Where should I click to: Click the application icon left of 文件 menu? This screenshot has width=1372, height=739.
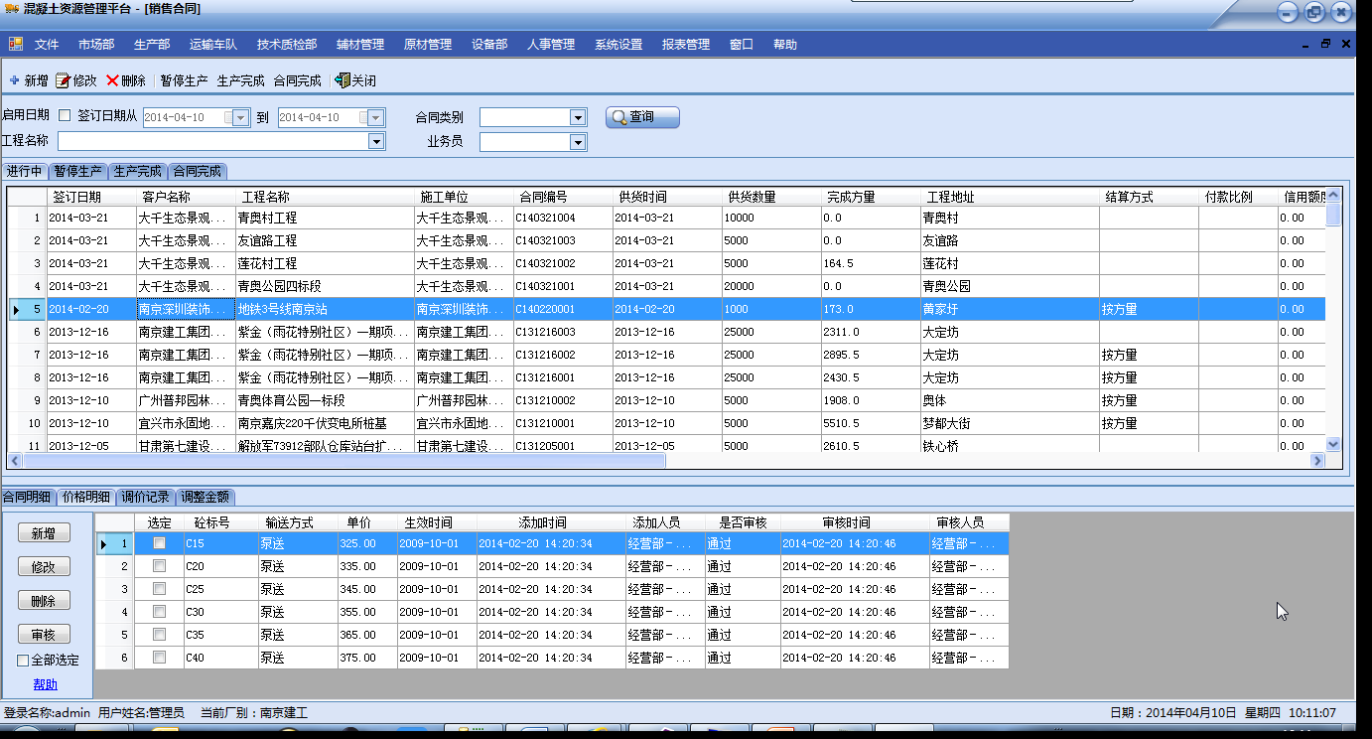point(16,44)
